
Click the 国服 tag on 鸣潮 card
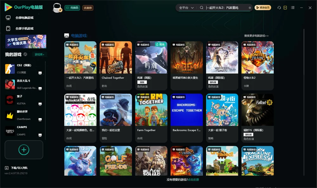click(142, 82)
